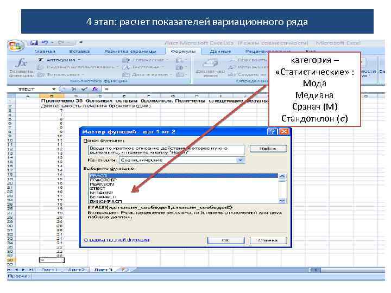Select ZТЕСТ in the function list
391x293 pixels.
tap(184, 188)
